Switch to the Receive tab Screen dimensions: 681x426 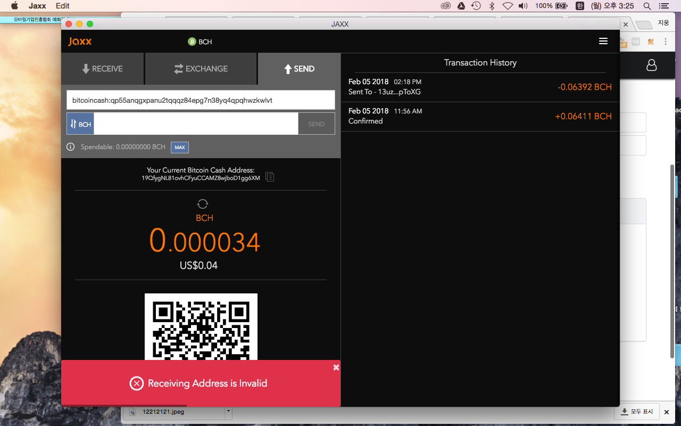[102, 69]
